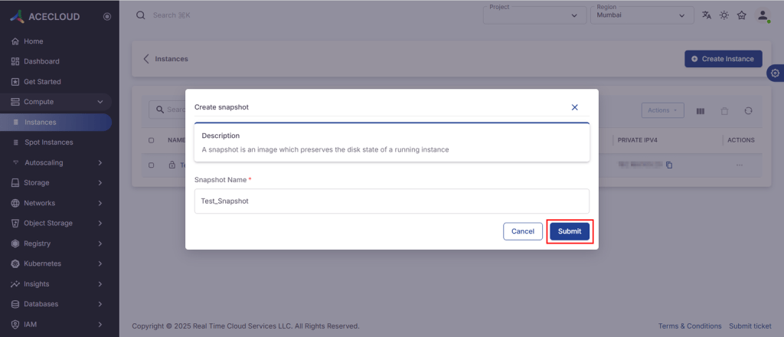
Task: Click the Snapshot Name input field
Action: point(391,201)
